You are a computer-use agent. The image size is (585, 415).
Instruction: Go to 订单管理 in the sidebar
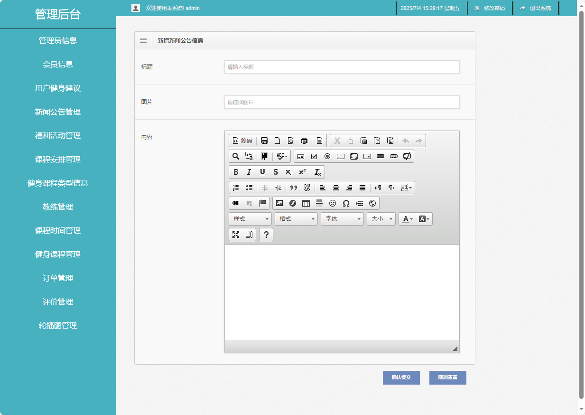[x=58, y=278]
